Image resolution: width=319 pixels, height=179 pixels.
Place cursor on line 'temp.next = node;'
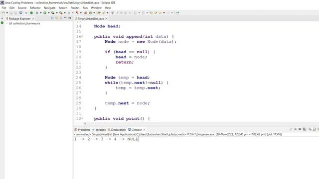(127, 103)
